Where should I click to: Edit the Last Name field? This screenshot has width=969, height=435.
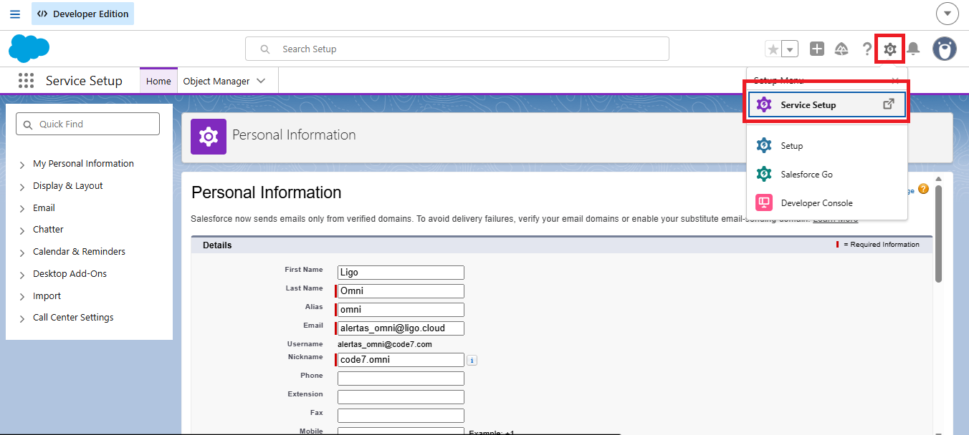(401, 291)
